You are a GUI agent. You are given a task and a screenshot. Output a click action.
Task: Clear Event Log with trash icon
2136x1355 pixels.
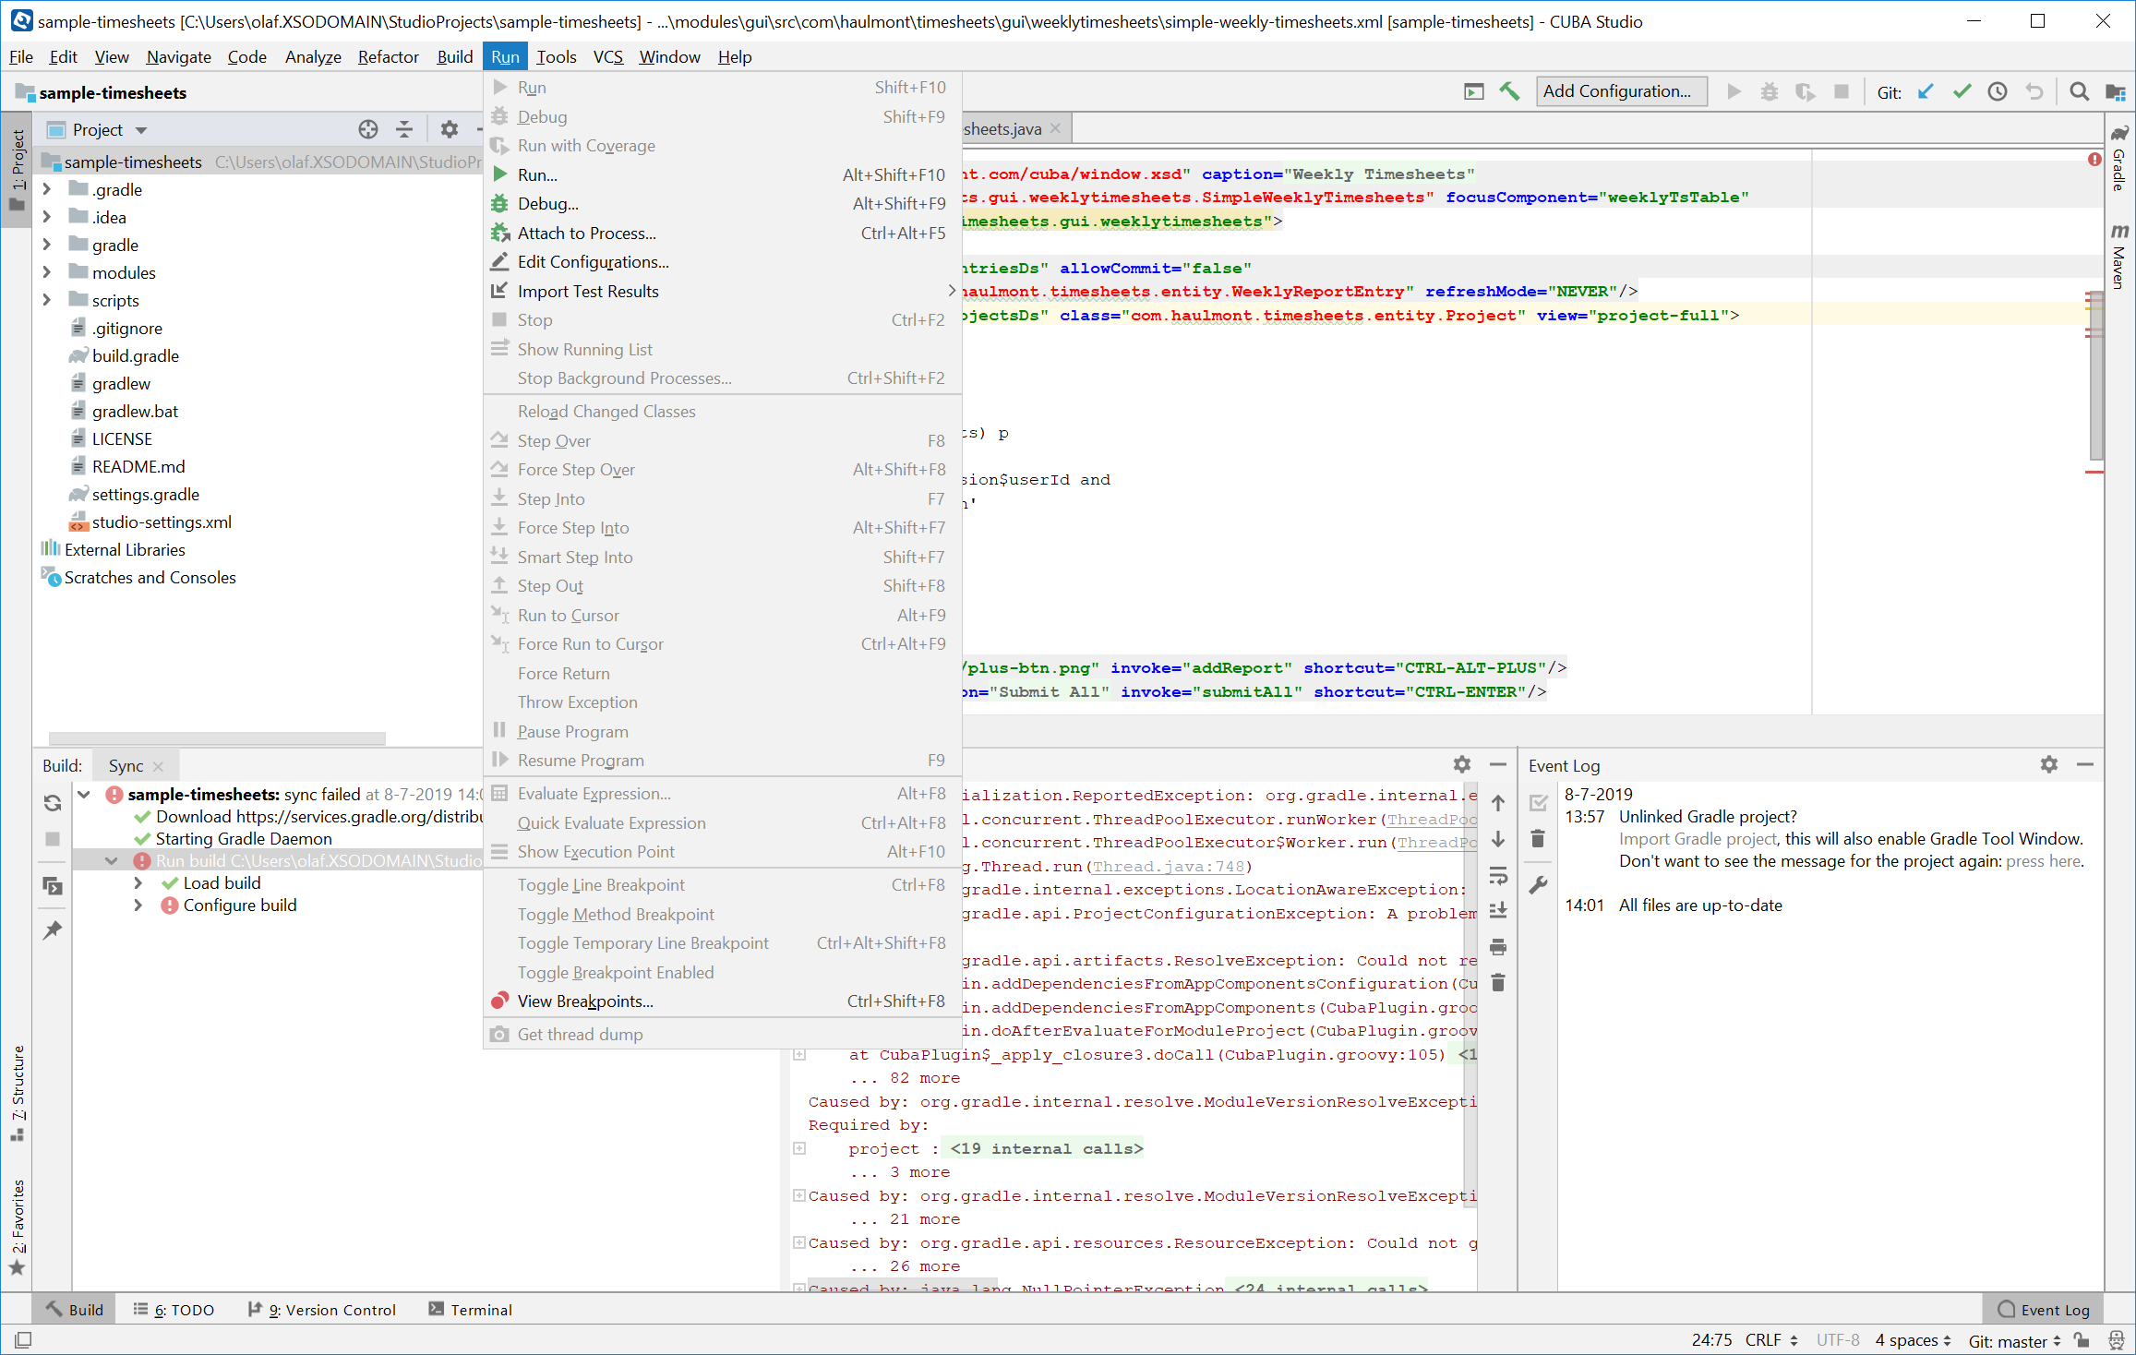pyautogui.click(x=1538, y=839)
